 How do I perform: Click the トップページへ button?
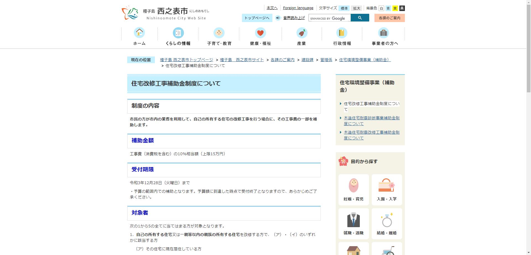(257, 18)
